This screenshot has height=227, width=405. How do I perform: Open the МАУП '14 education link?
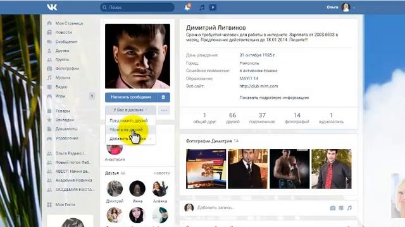pos(249,78)
